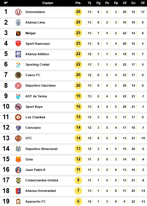Click the Juan Pablo II team name
147x206 pixels.
[x=35, y=170]
